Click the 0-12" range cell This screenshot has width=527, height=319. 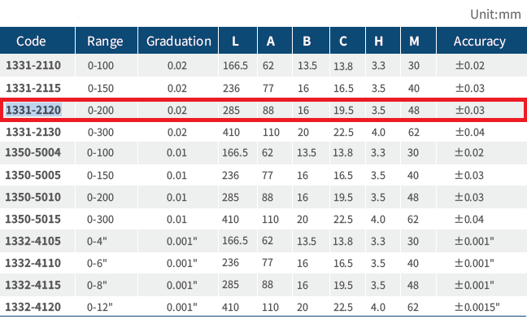100,307
